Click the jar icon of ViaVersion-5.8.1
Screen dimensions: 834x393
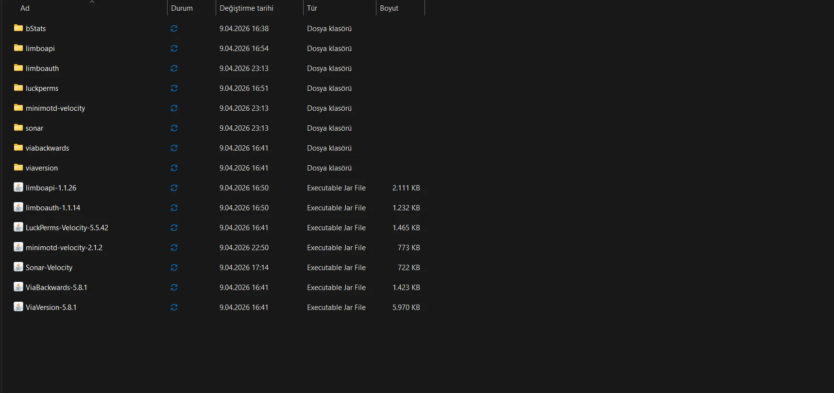coord(18,307)
